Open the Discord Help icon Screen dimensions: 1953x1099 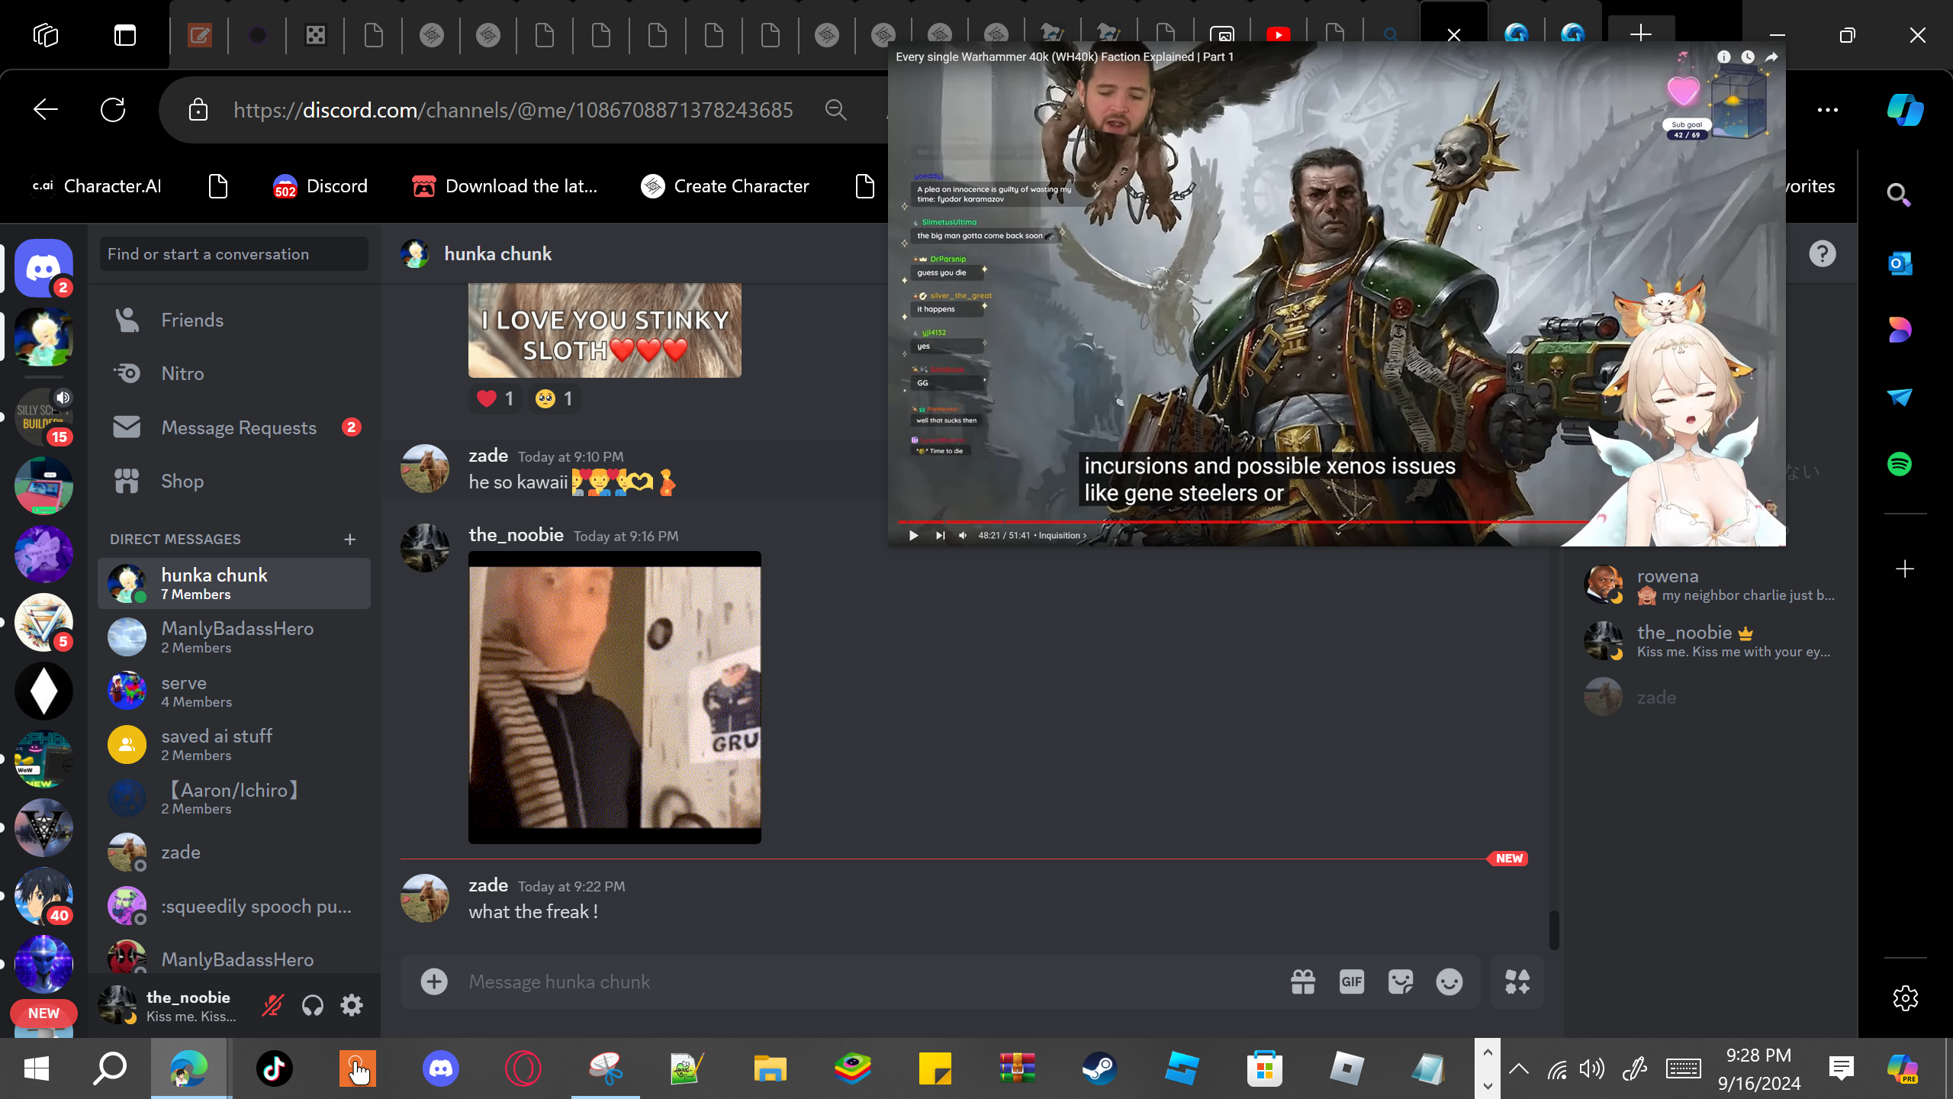click(1822, 253)
